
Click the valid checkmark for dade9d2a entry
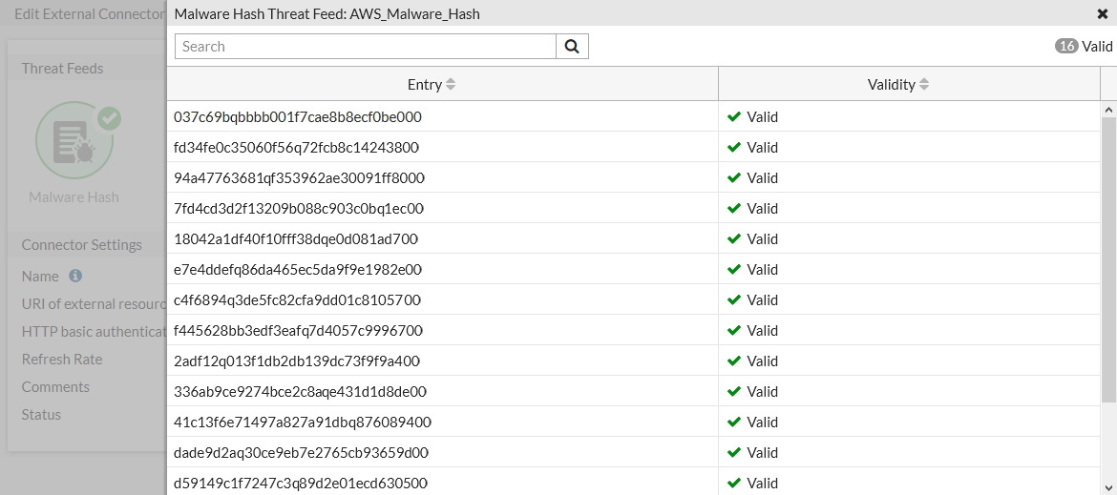pos(734,452)
